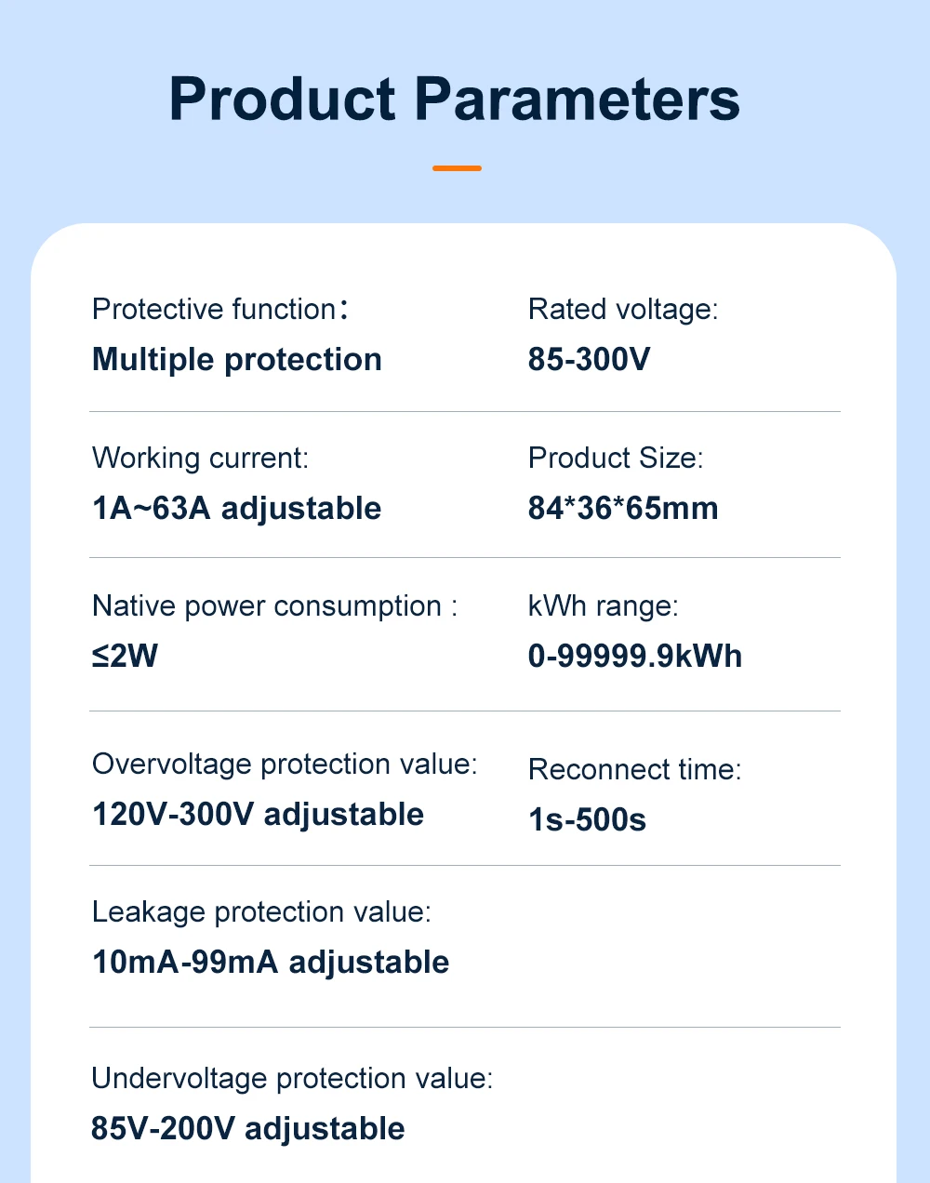Click the 85-300V rated voltage value

589,359
